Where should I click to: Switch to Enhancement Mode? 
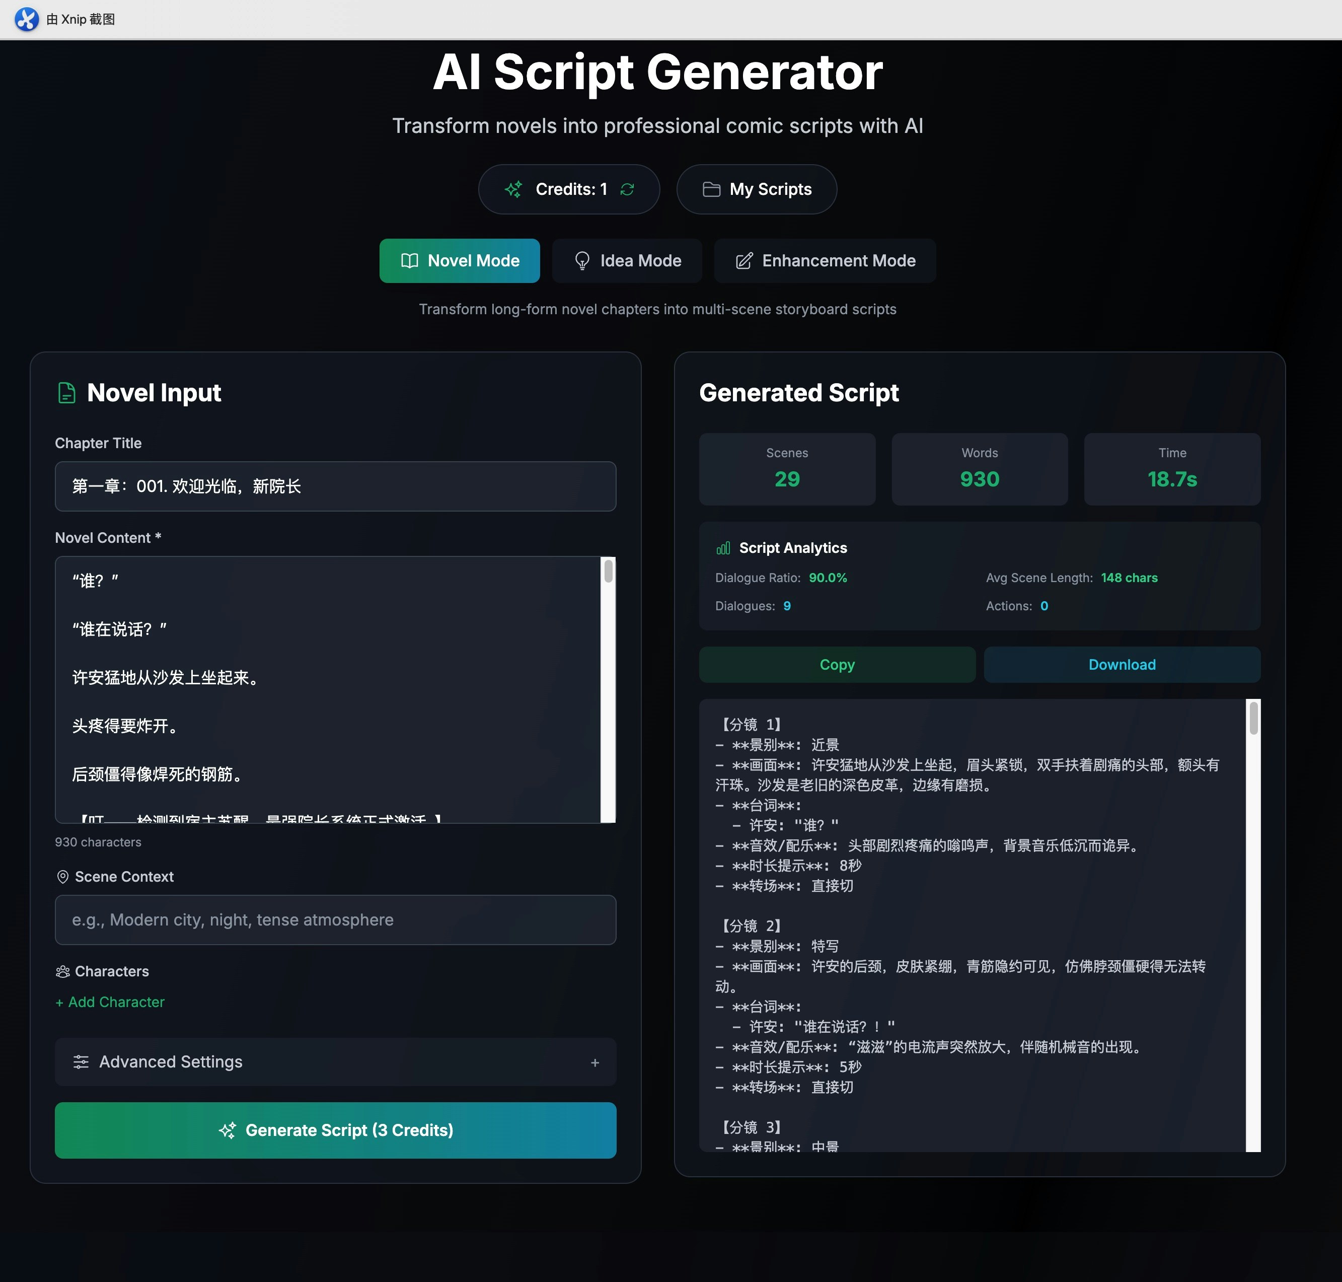point(824,260)
